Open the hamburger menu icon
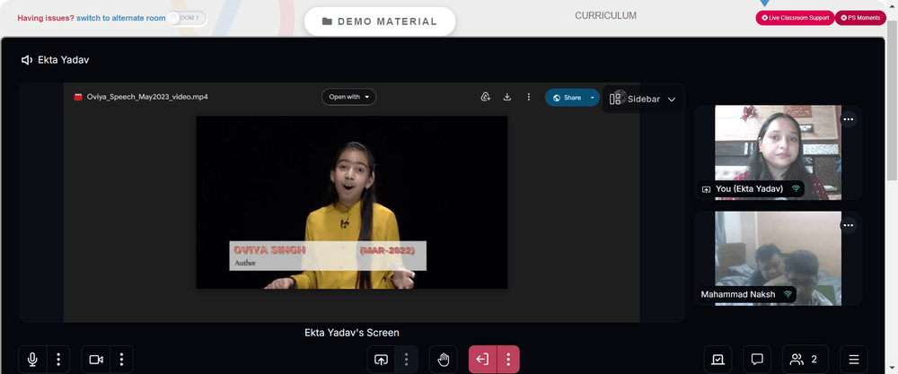The height and width of the screenshot is (374, 898). (854, 360)
